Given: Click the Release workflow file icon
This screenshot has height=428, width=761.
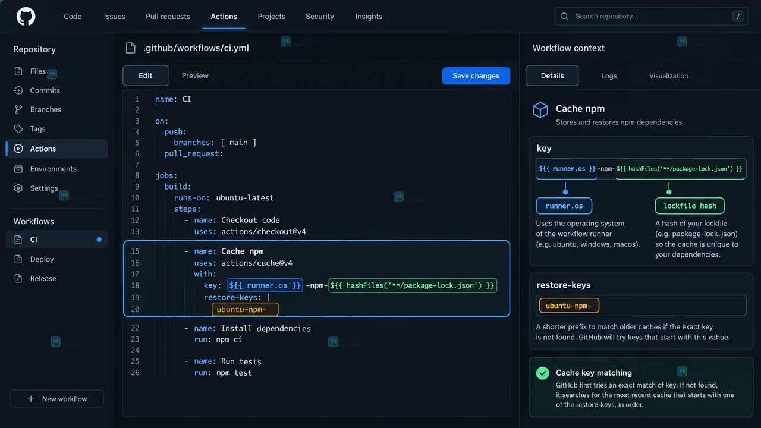Looking at the screenshot, I should (18, 278).
